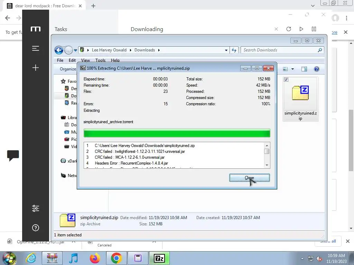Viewport: 354px width, 265px height.
Task: Close the Chrome downloads shelf
Action: (x=348, y=241)
